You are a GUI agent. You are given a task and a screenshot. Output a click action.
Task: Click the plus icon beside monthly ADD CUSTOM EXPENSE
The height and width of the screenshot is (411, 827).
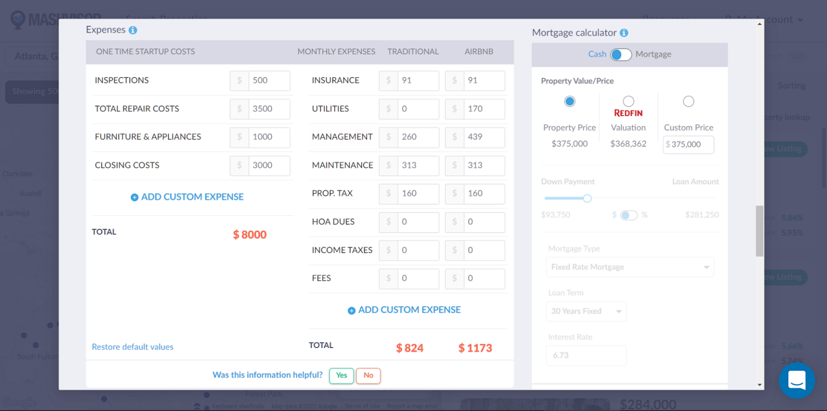(351, 310)
